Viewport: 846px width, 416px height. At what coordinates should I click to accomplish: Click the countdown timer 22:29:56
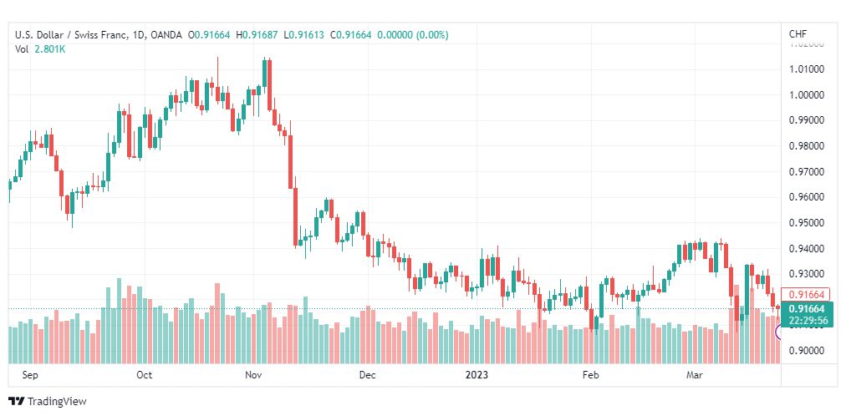pos(808,321)
